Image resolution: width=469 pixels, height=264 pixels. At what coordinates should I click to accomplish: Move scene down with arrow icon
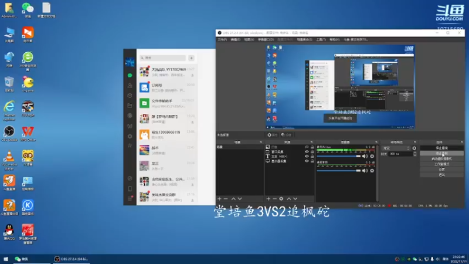240,199
